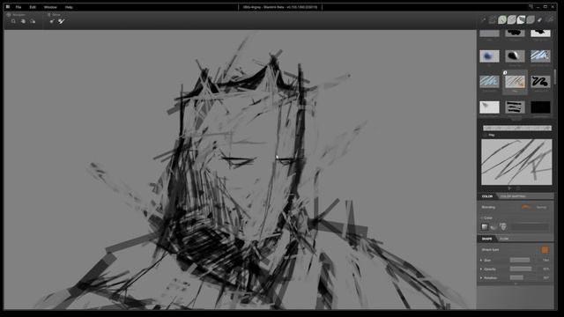
Task: Choose the top-row preset with black smear
Action: click(x=515, y=33)
